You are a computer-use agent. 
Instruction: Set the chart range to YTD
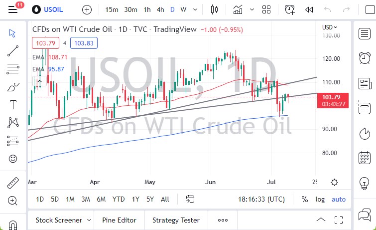click(119, 200)
